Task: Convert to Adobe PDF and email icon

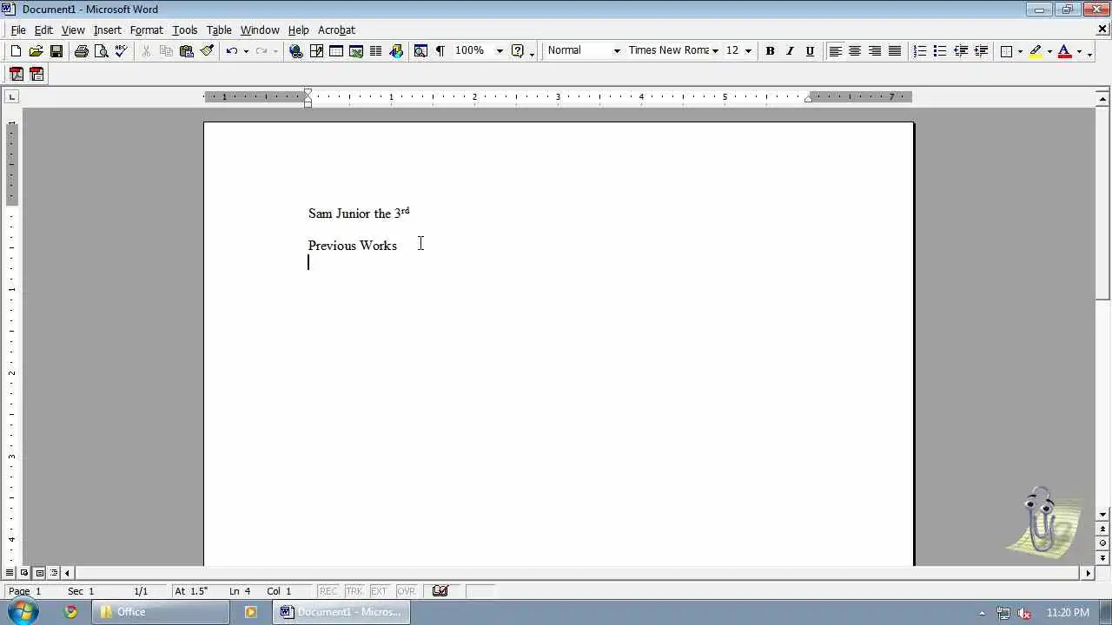Action: (36, 75)
